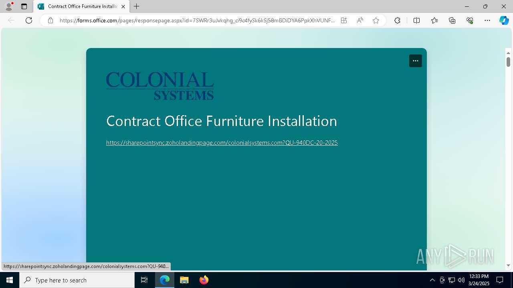Image resolution: width=513 pixels, height=288 pixels.
Task: Open Microsoft Edge from the taskbar
Action: point(165,280)
